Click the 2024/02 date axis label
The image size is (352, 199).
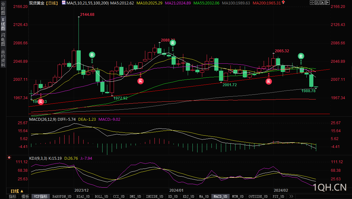[x=281, y=190]
